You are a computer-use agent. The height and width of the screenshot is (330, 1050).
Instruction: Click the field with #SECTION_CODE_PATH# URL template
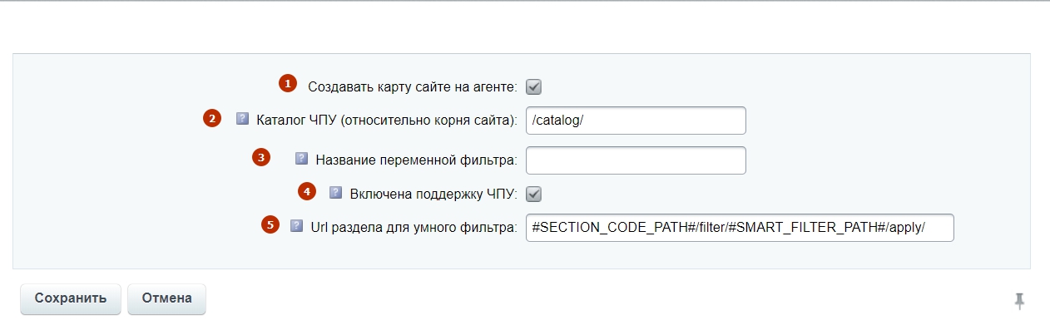740,228
